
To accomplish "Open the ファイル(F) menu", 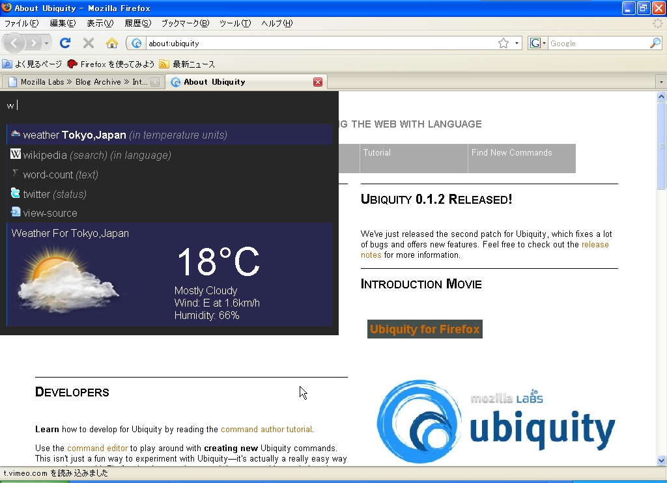I will pyautogui.click(x=21, y=23).
